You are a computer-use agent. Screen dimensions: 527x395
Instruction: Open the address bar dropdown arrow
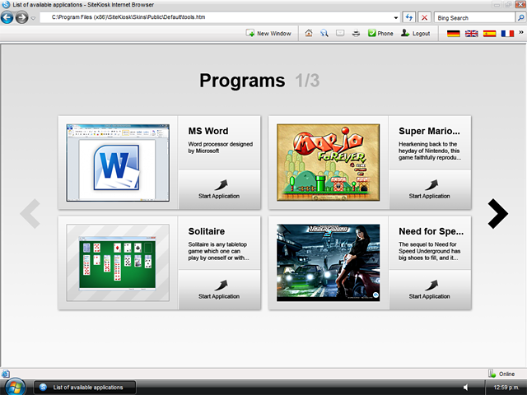pos(396,16)
